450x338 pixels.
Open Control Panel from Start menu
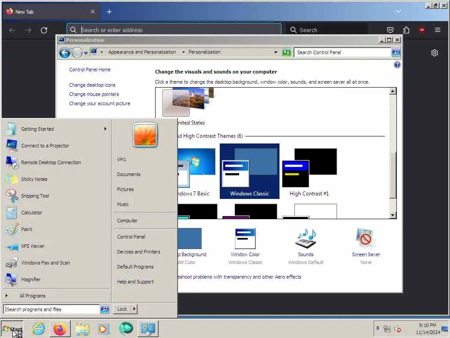pos(131,237)
